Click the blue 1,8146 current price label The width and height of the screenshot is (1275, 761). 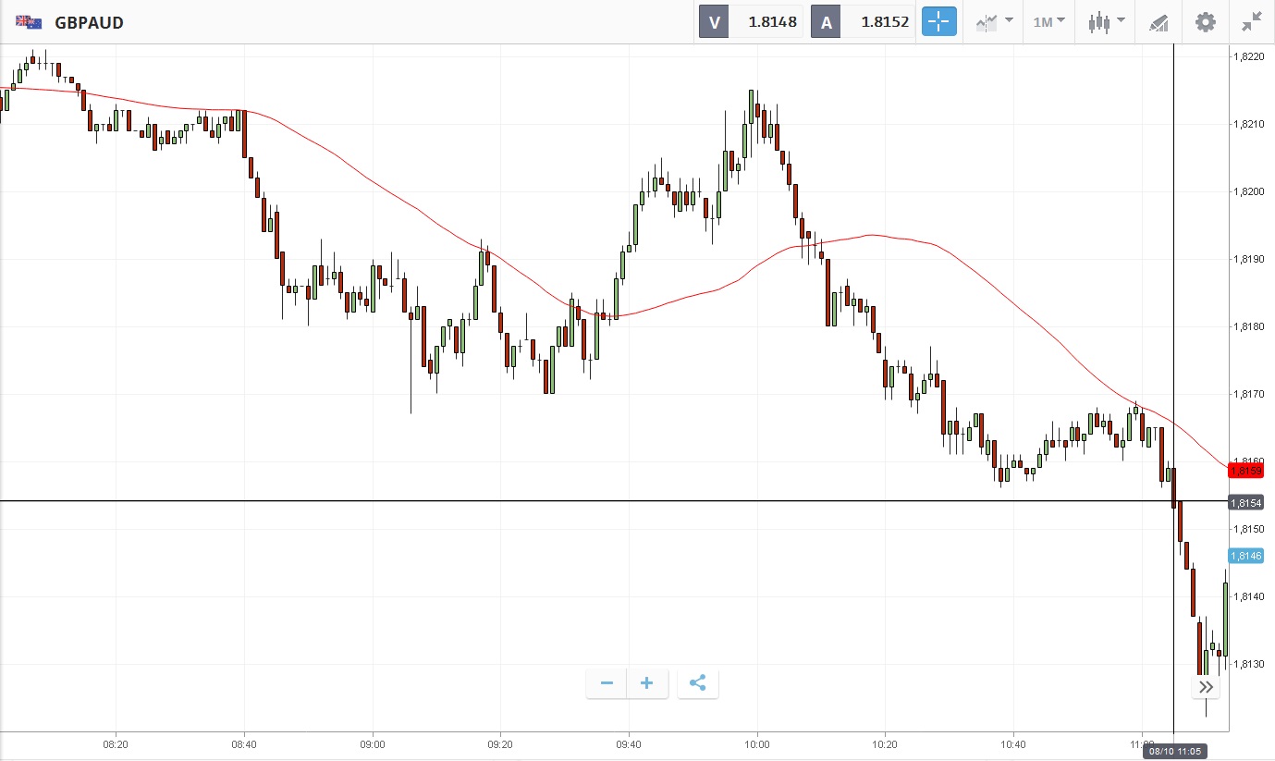point(1245,556)
